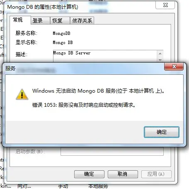Image resolution: width=189 pixels, height=189 pixels.
Task: Click inside the 描述 text box
Action: (x=105, y=56)
